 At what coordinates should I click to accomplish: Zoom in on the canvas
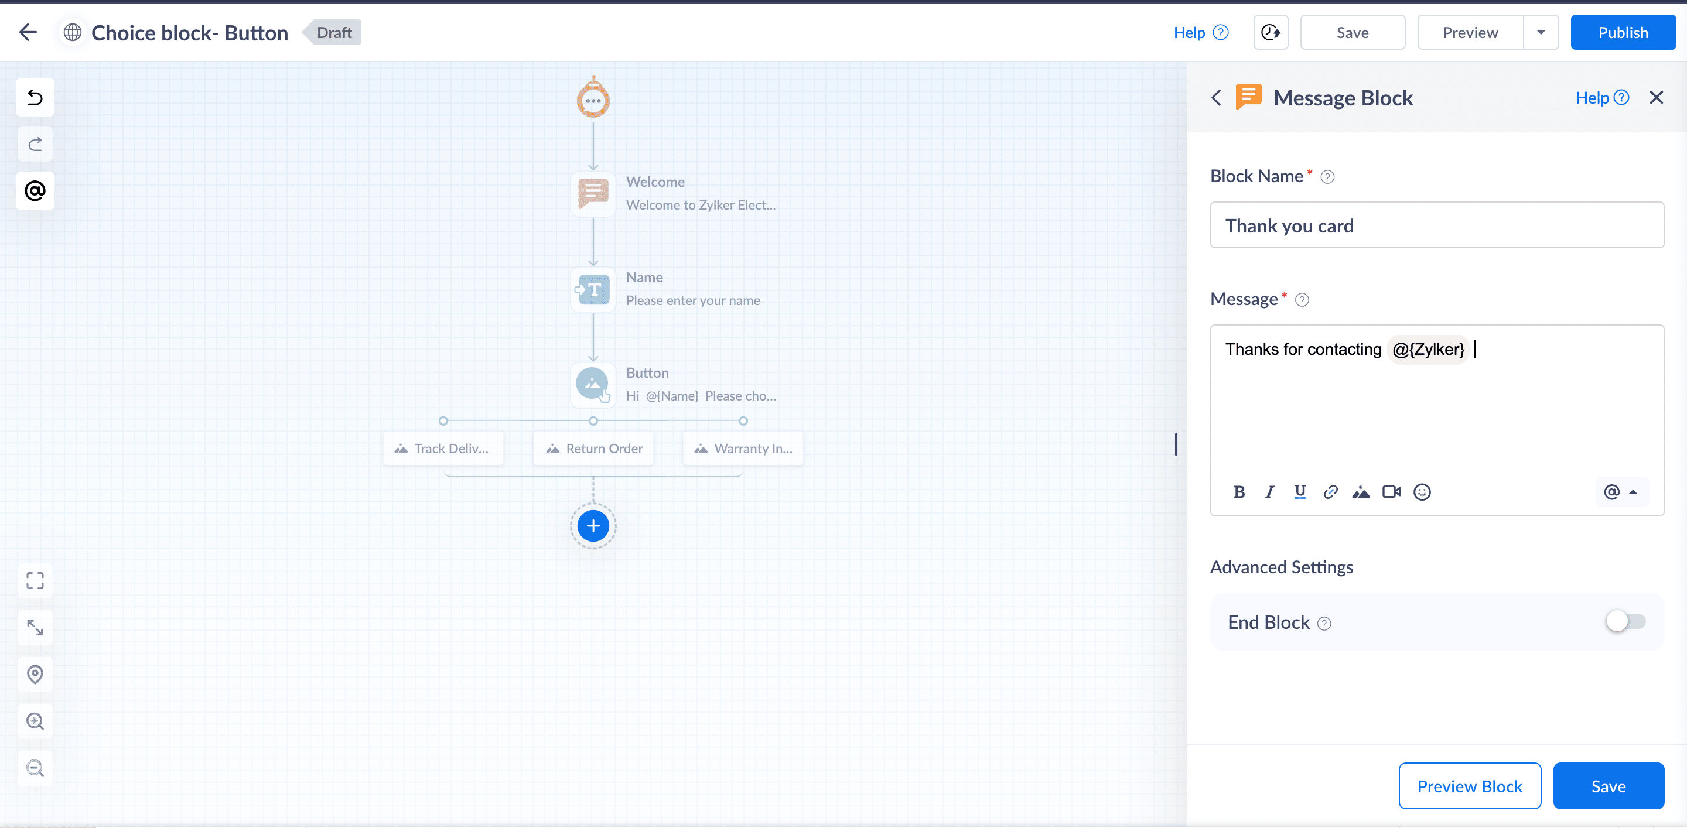pyautogui.click(x=35, y=721)
